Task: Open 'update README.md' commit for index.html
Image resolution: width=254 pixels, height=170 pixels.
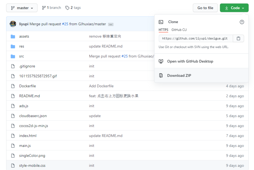Action: 106,136
